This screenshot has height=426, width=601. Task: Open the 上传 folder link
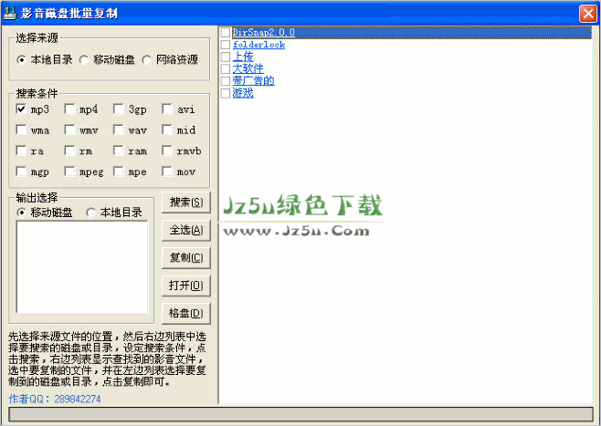[243, 57]
